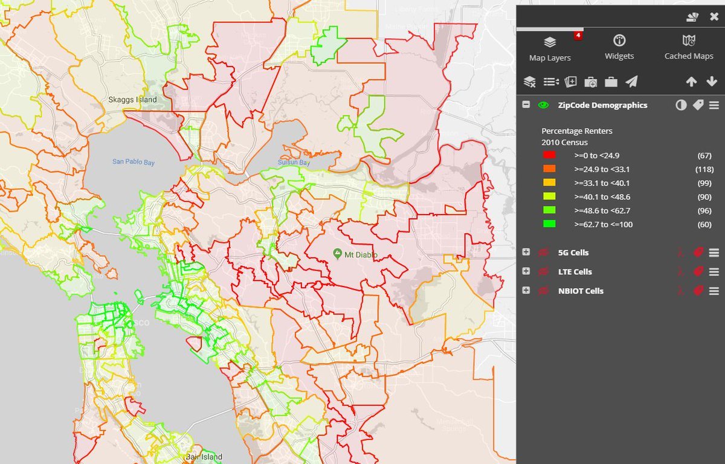Adjust ZipCode Demographics opacity contrast icon
This screenshot has width=725, height=464.
tap(681, 105)
